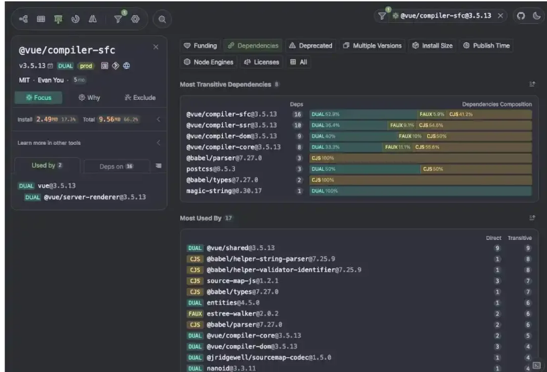The height and width of the screenshot is (372, 547).
Task: Open the terminal panel icon at bottom right
Action: click(x=536, y=365)
